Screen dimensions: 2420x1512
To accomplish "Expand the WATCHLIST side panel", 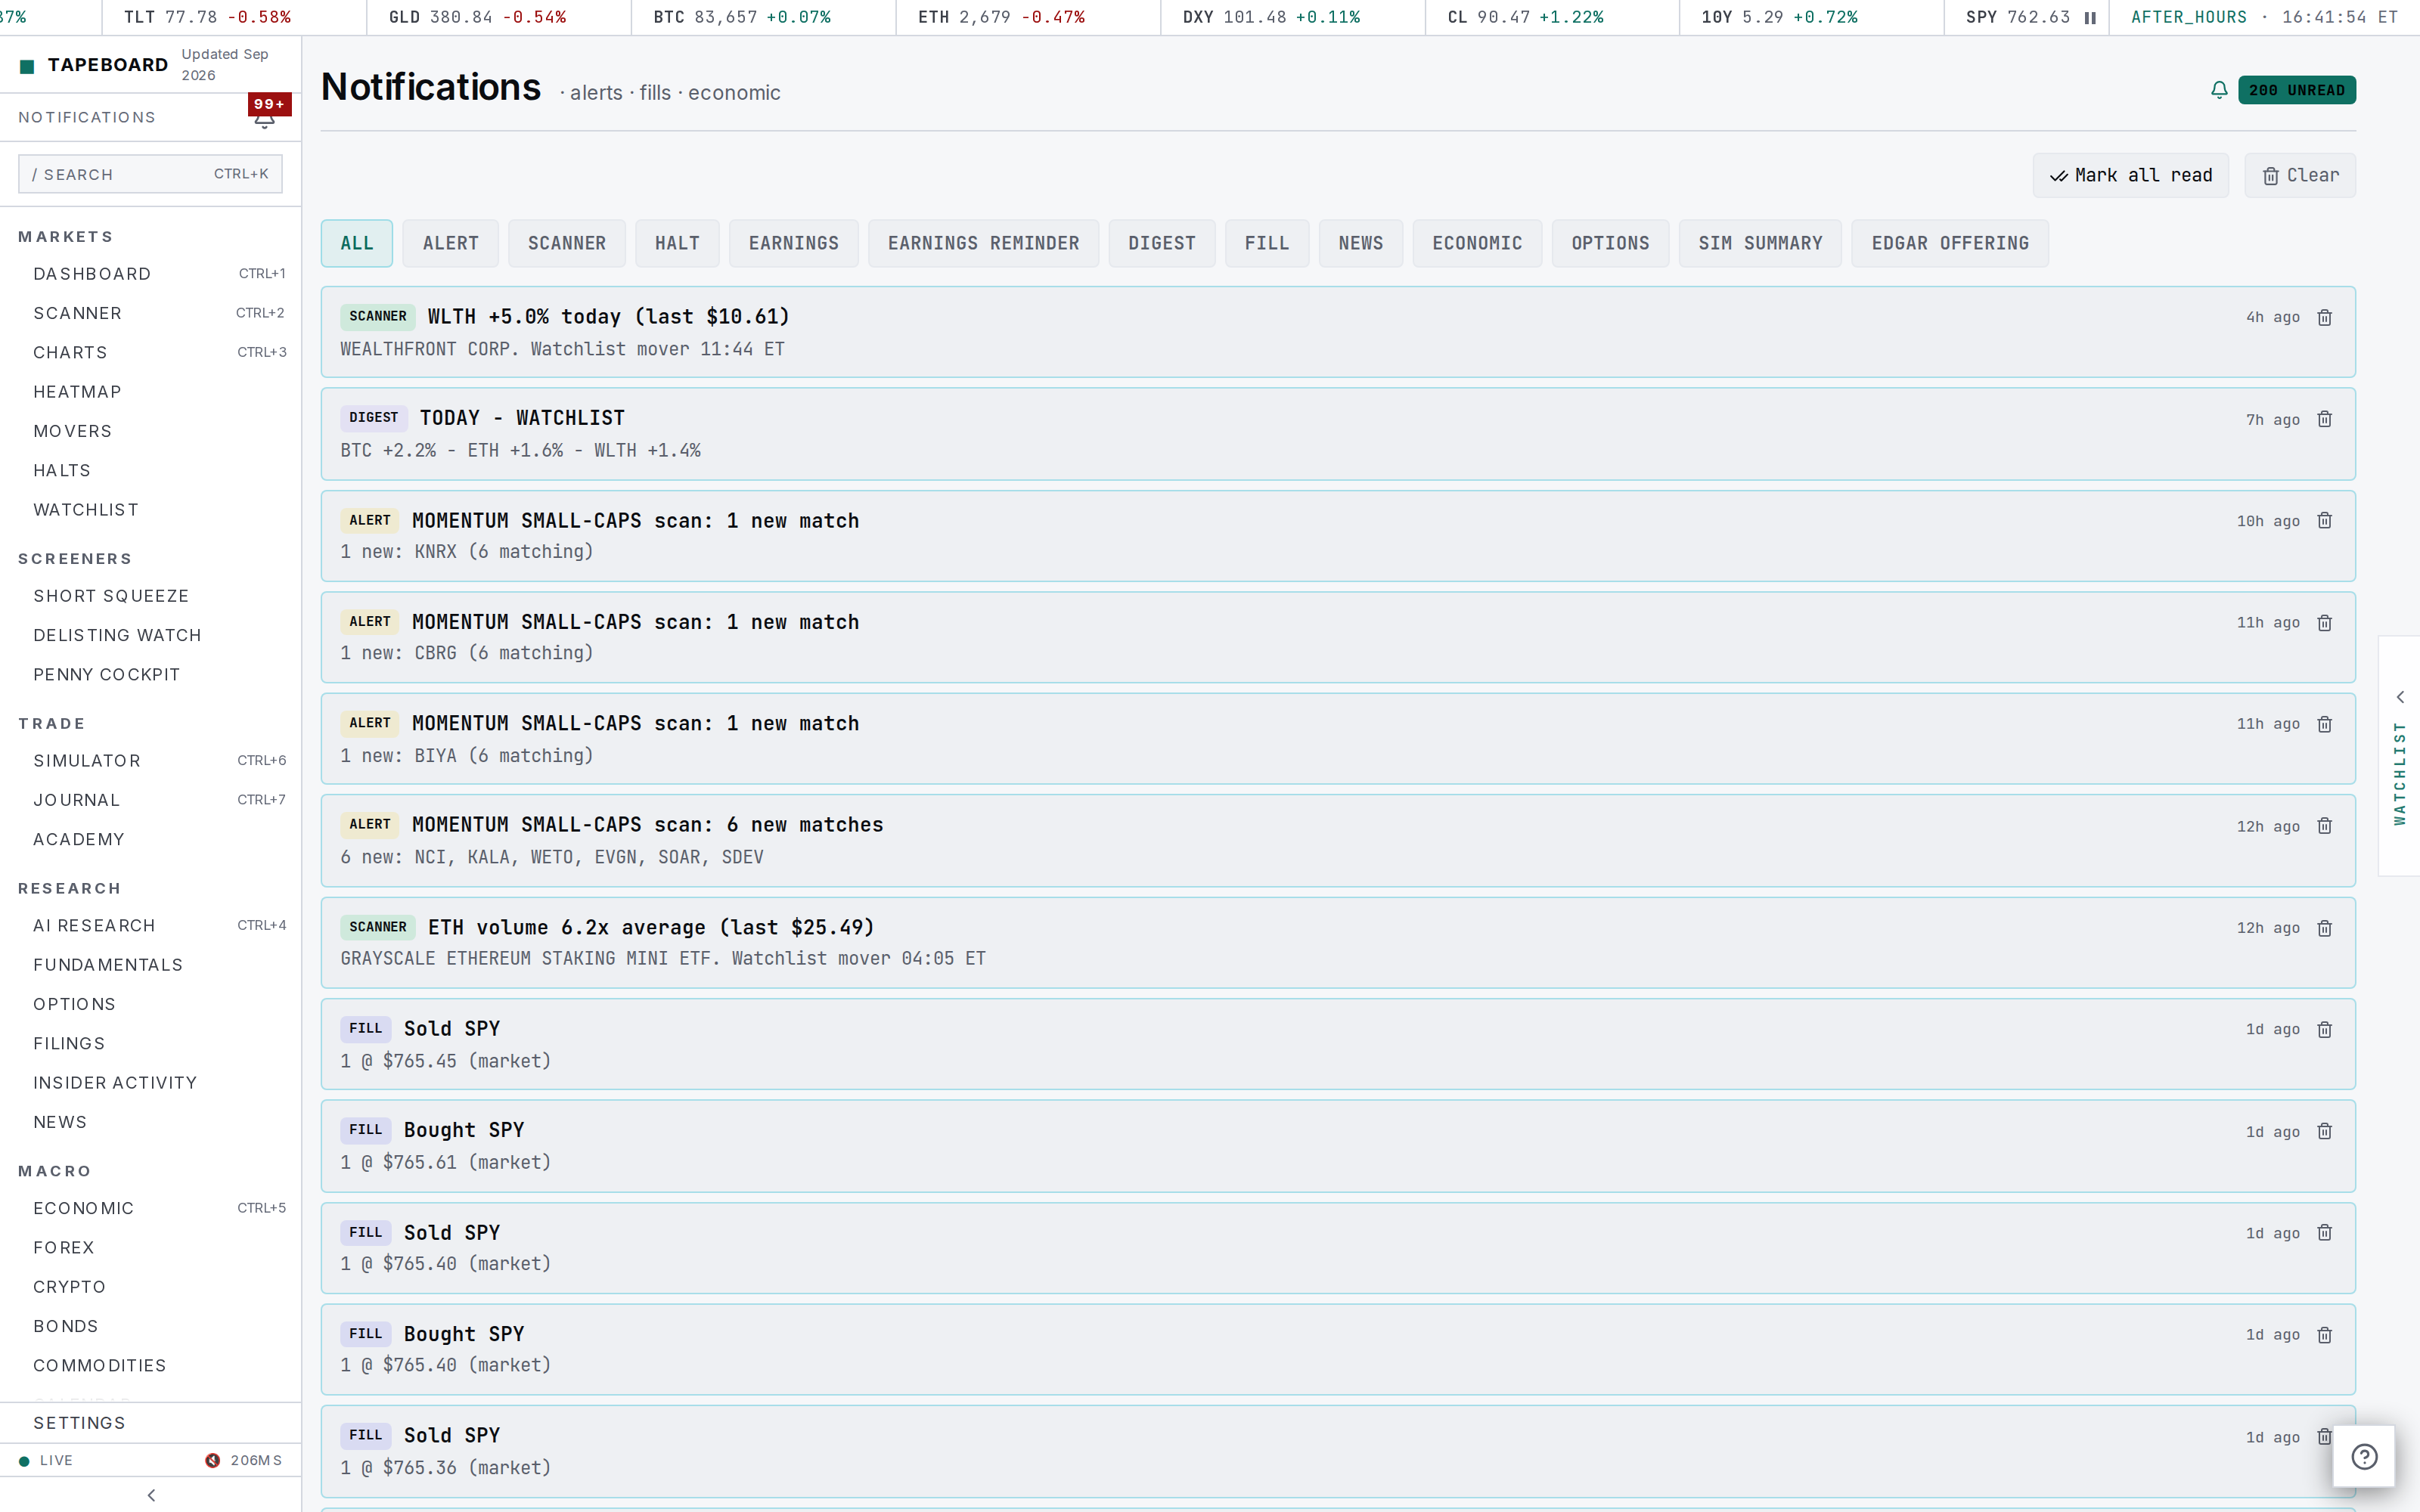I will click(2400, 757).
